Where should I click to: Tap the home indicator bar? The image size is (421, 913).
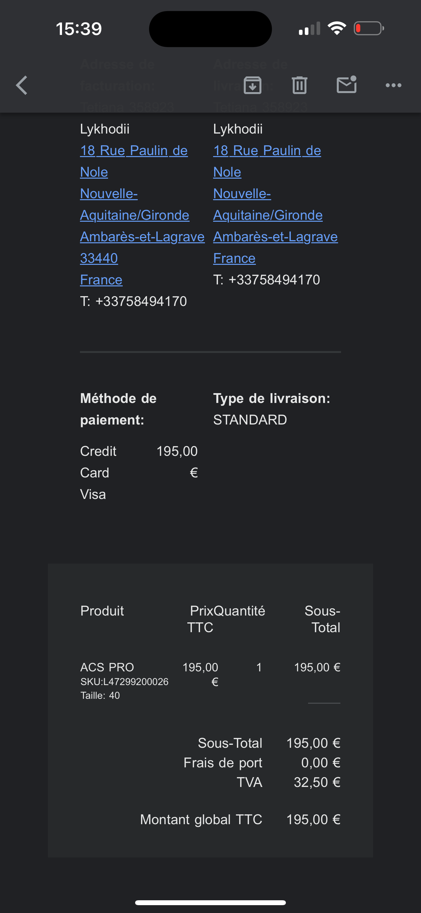(210, 902)
